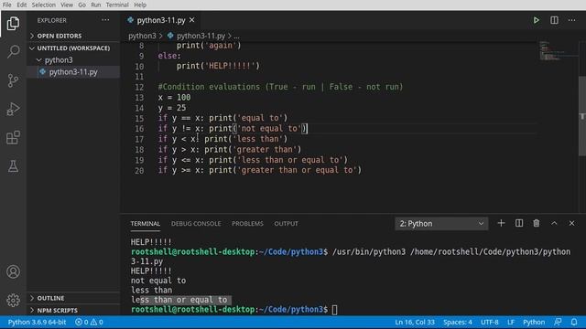Viewport: 586px width, 329px height.
Task: Open the Help menu
Action: 140,5
